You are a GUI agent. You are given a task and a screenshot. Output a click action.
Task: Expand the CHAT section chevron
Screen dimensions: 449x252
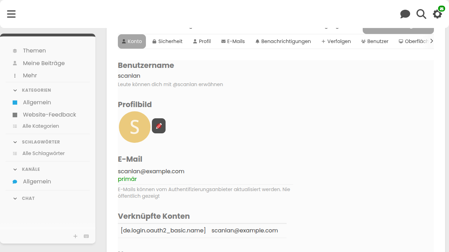click(x=15, y=198)
